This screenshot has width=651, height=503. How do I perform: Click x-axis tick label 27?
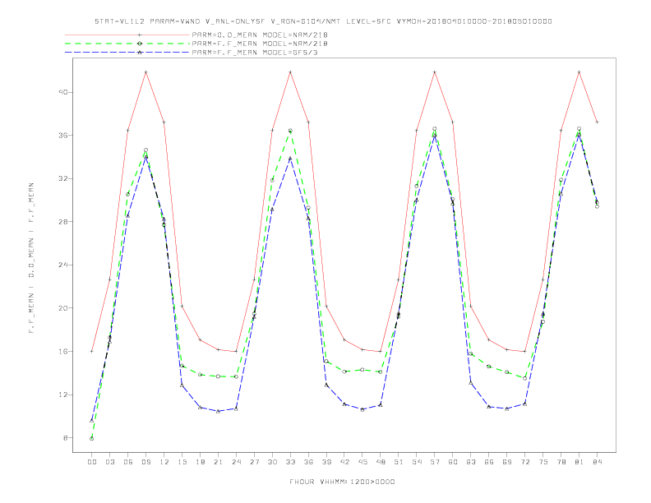click(x=254, y=462)
